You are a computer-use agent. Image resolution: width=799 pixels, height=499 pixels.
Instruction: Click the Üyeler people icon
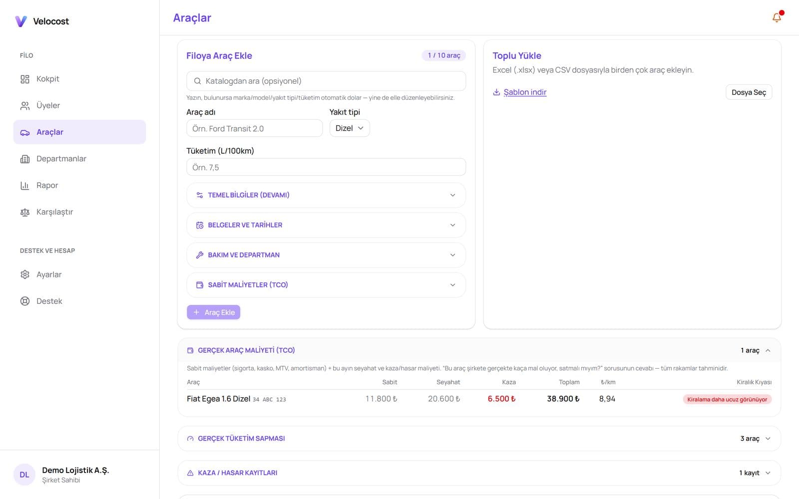[25, 105]
